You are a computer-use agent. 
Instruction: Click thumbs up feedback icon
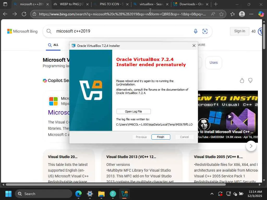(242, 80)
